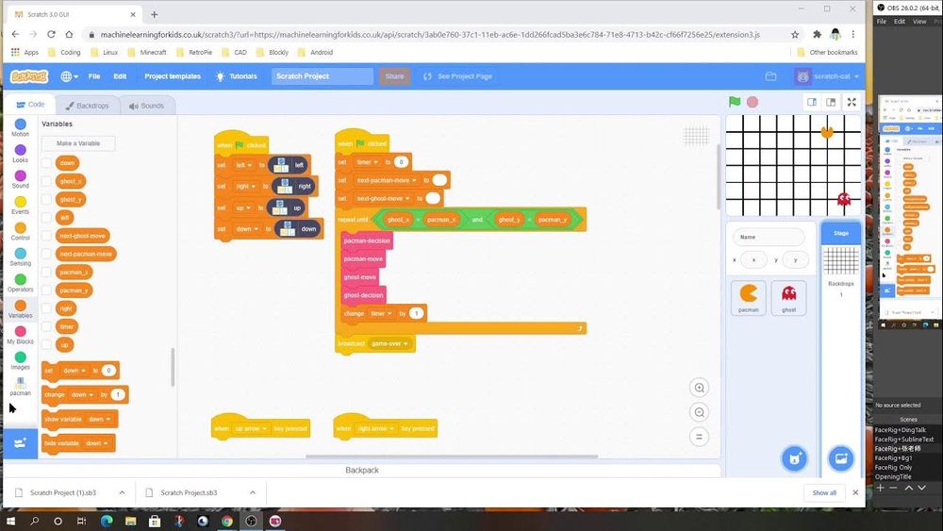The image size is (943, 531).
Task: Tick the checkbox for variable down
Action: [46, 163]
